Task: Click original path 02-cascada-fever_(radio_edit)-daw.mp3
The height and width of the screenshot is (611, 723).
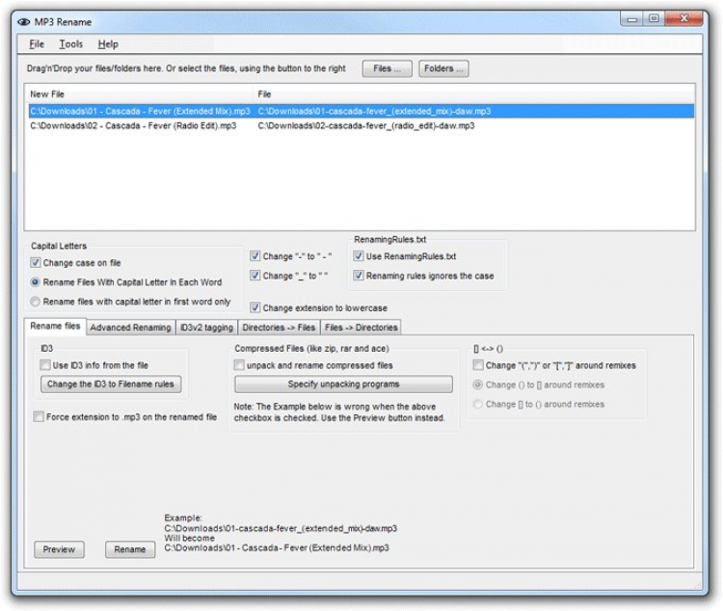Action: [366, 126]
